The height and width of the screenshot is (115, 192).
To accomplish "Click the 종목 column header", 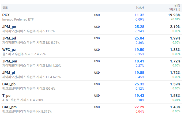I will tap(5, 8).
